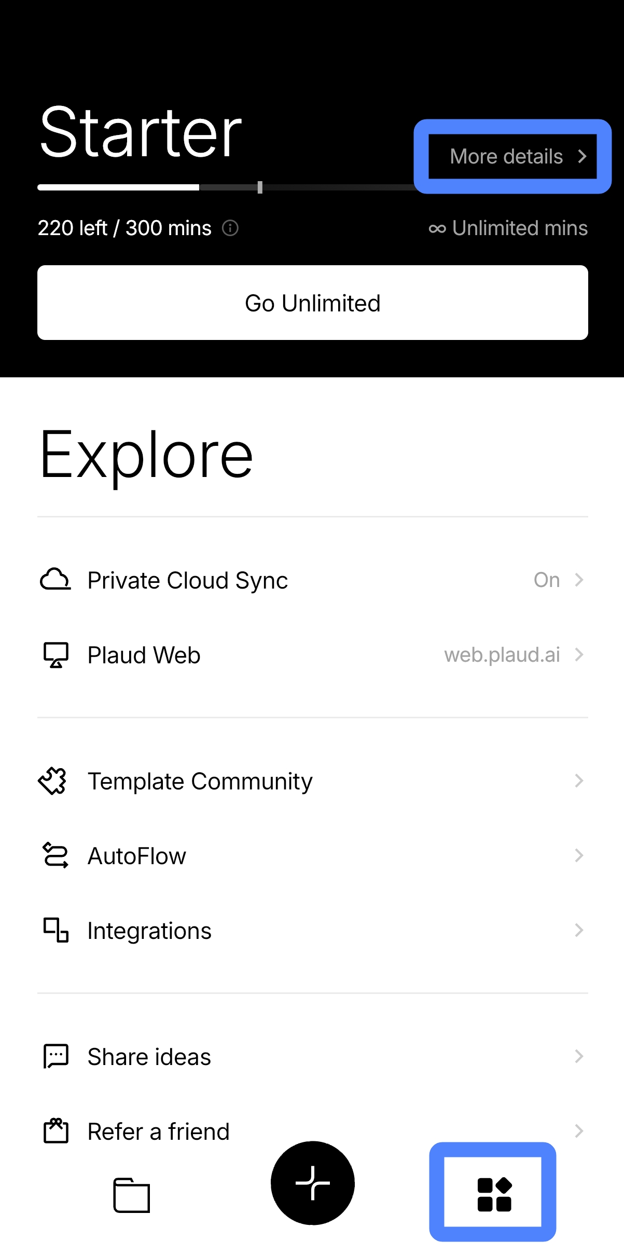This screenshot has width=624, height=1255.
Task: Select the apps grid tab icon
Action: pos(494,1194)
